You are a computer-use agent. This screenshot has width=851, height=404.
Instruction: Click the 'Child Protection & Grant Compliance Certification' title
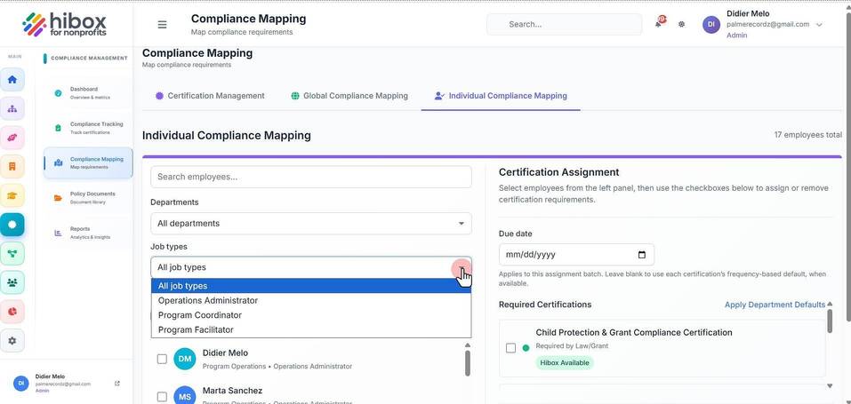tap(634, 332)
